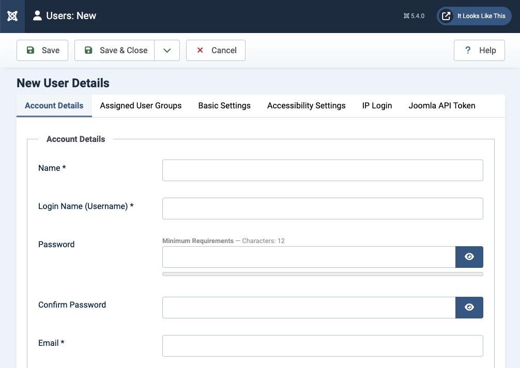Open the Help button
Image resolution: width=520 pixels, height=368 pixels.
click(479, 50)
